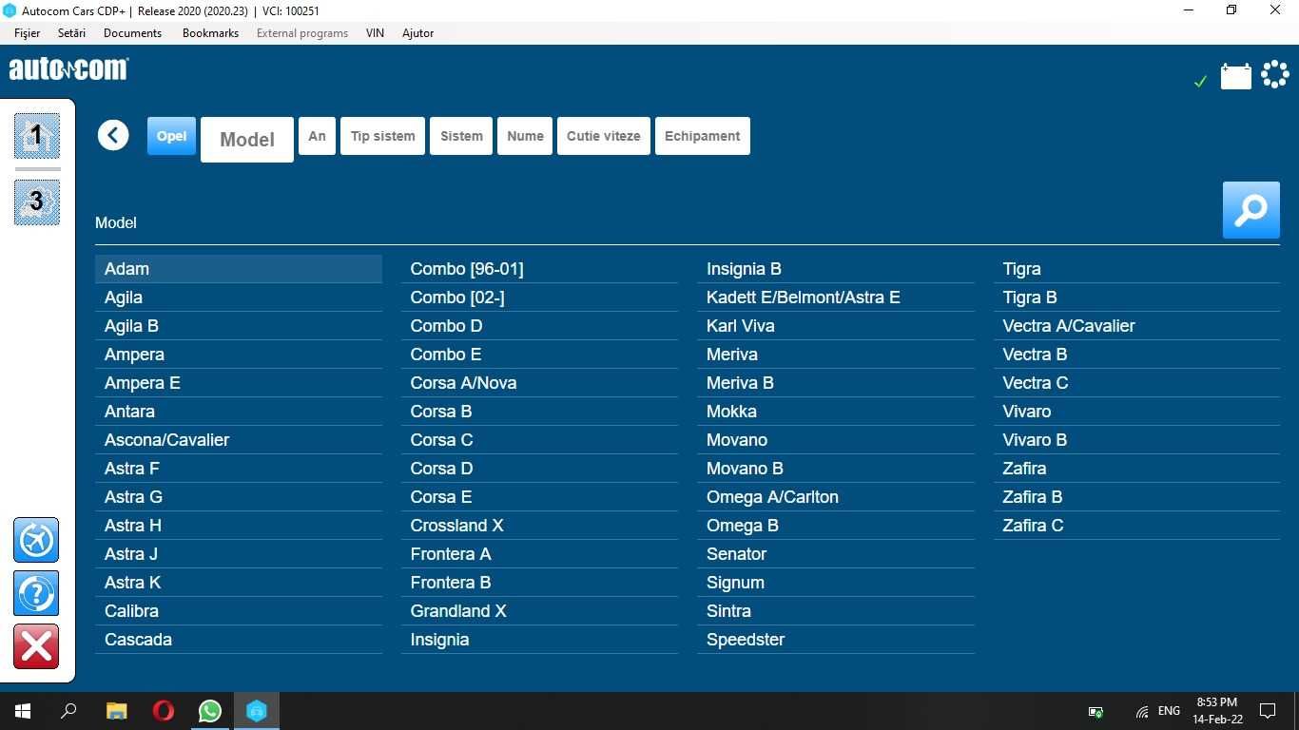The width and height of the screenshot is (1299, 730).
Task: Open the Setări menu
Action: coord(71,33)
